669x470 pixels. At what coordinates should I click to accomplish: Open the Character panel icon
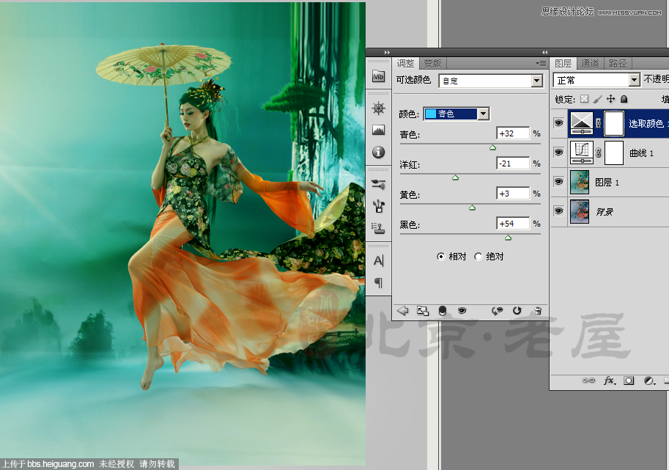pyautogui.click(x=378, y=260)
